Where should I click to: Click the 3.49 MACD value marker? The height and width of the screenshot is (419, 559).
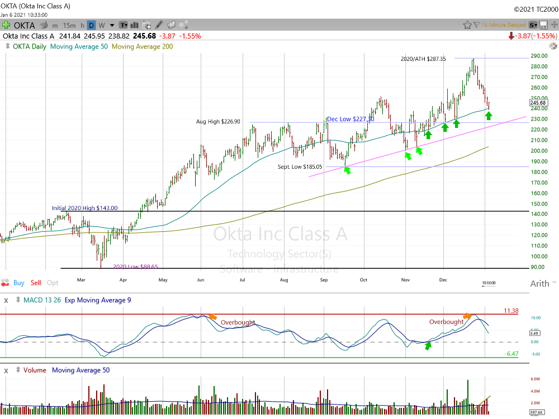pyautogui.click(x=535, y=333)
